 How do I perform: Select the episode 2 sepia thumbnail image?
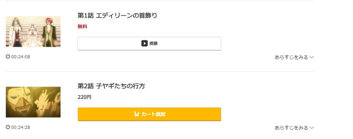[x=33, y=102]
